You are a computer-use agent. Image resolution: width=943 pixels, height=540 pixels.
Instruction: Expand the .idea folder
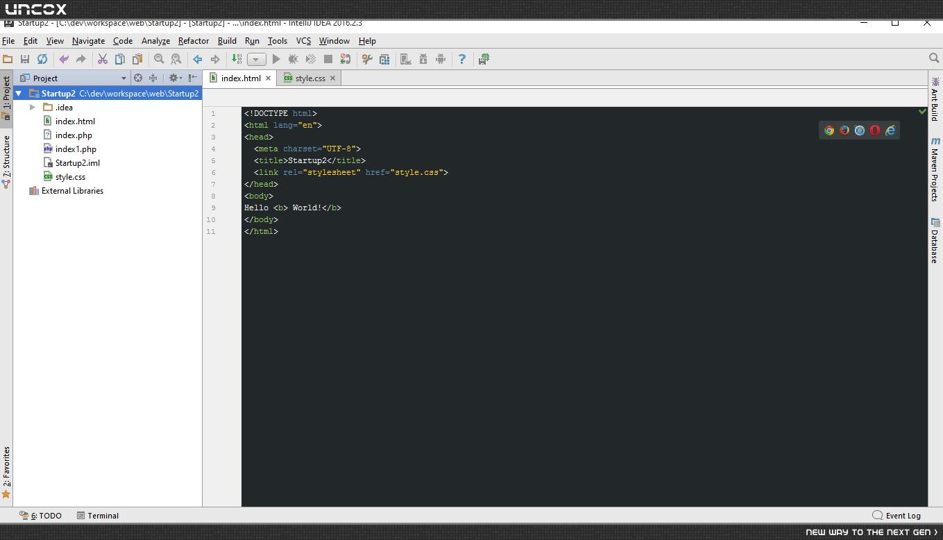click(x=33, y=108)
